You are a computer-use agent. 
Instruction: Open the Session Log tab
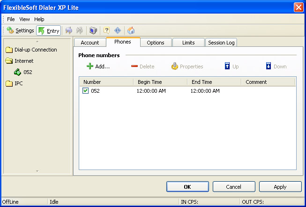pyautogui.click(x=221, y=43)
